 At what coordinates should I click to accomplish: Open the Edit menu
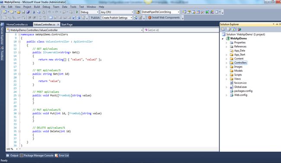10,7
